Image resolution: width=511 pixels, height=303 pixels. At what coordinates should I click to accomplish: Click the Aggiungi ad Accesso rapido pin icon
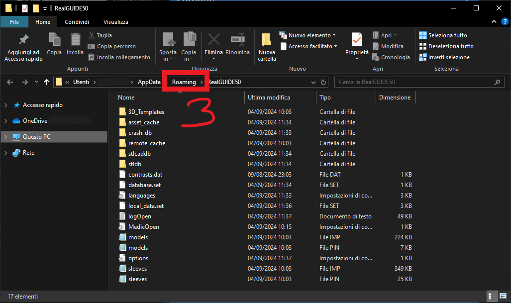tap(23, 40)
